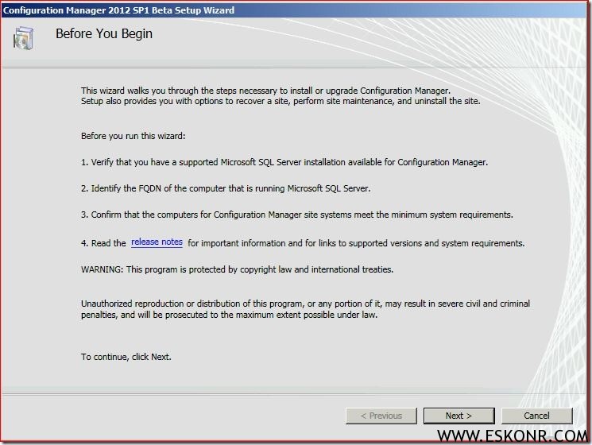Viewport: 592px width, 445px height.
Task: Click the setup wizard icon beside Before You Begin
Action: [23, 37]
